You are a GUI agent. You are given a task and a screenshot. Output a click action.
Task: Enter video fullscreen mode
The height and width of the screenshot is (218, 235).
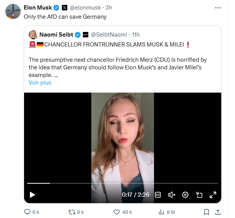pyautogui.click(x=213, y=195)
